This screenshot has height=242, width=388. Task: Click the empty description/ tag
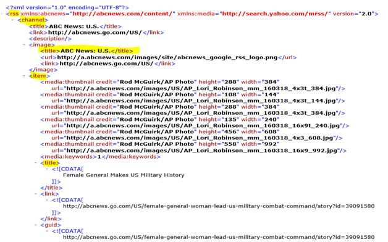[50, 38]
